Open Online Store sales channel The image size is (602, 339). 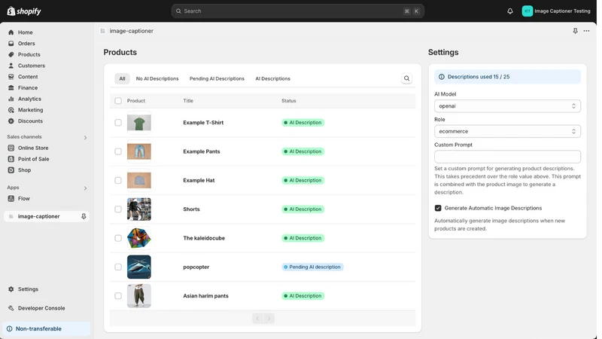(x=33, y=148)
